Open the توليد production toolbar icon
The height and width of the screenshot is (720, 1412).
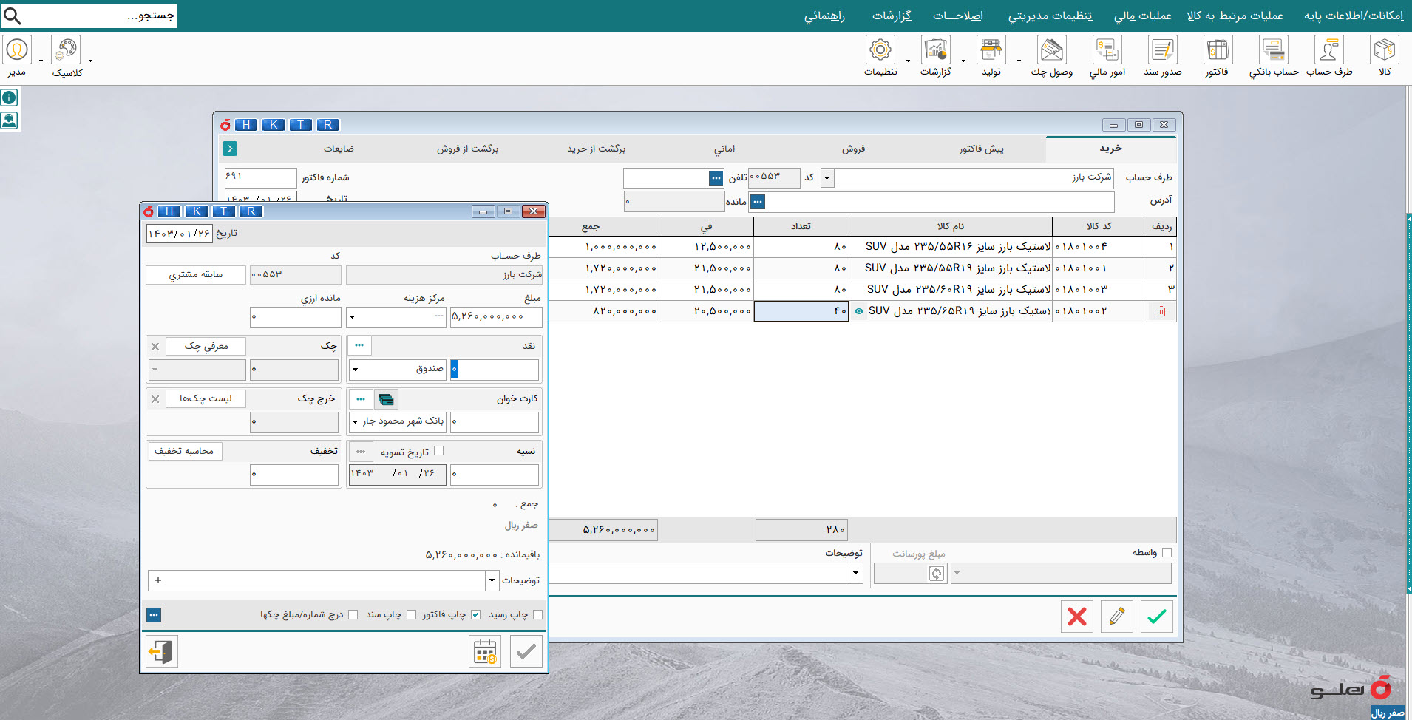(991, 50)
